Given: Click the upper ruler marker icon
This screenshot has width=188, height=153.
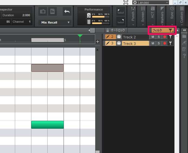Looking at the screenshot, I should pos(121,11).
